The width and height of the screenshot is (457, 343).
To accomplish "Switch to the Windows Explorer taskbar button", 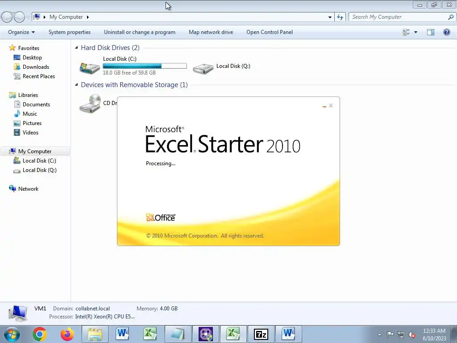I will 95,334.
